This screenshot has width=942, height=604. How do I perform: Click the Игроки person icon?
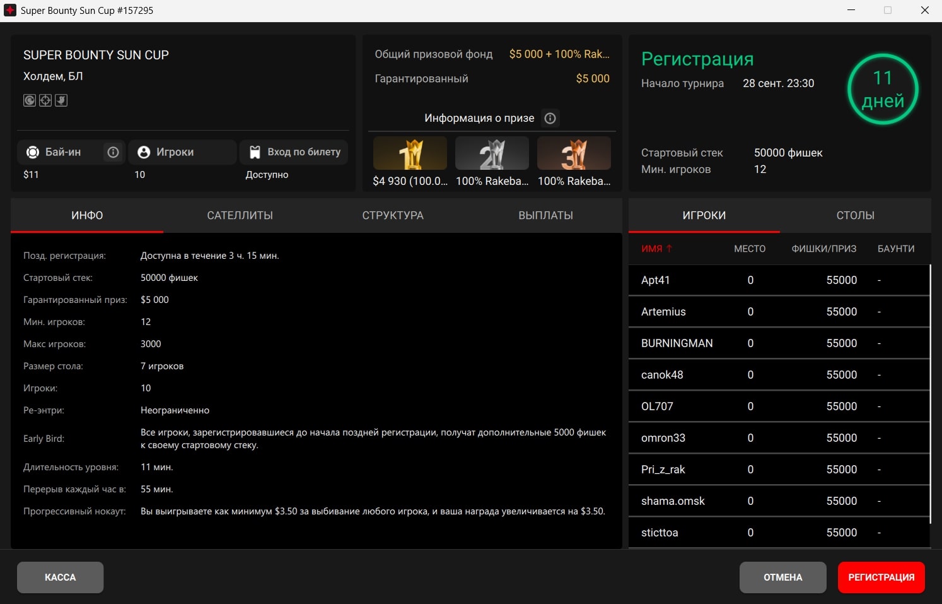coord(144,152)
